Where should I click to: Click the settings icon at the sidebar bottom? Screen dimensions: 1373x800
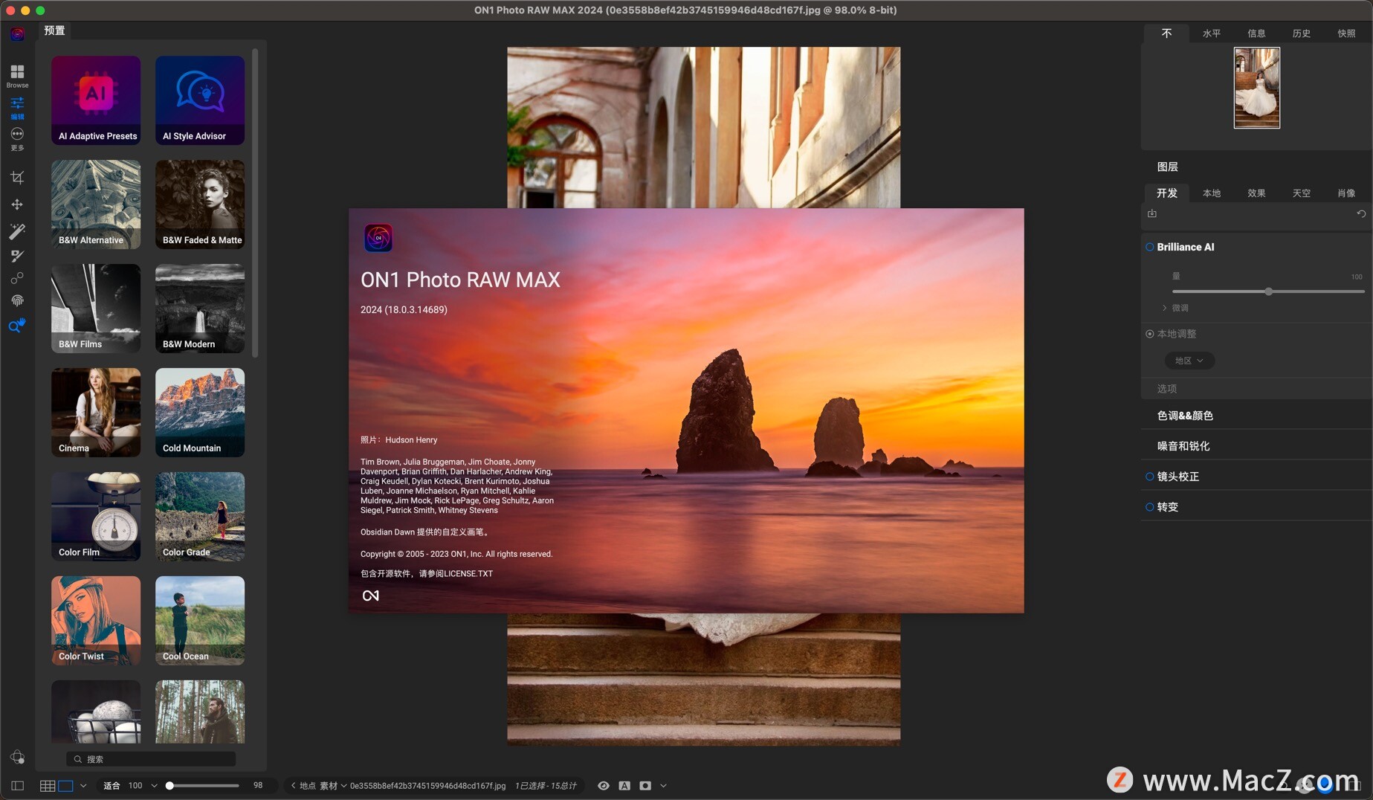(x=17, y=757)
